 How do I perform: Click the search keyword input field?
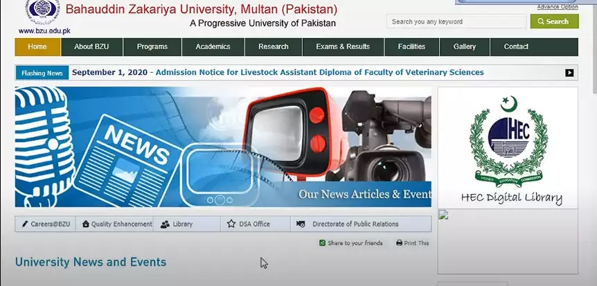(x=456, y=21)
